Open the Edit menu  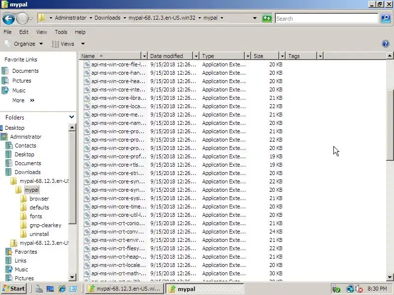click(x=24, y=32)
